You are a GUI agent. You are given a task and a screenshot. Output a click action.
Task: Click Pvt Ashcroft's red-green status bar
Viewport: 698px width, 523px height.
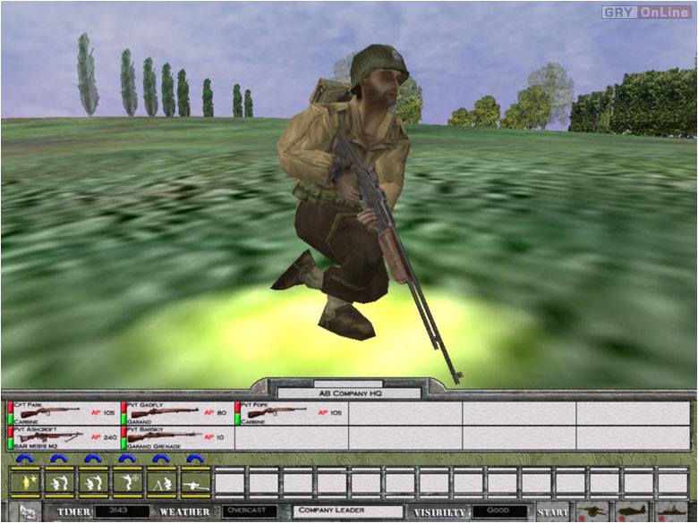[11, 437]
